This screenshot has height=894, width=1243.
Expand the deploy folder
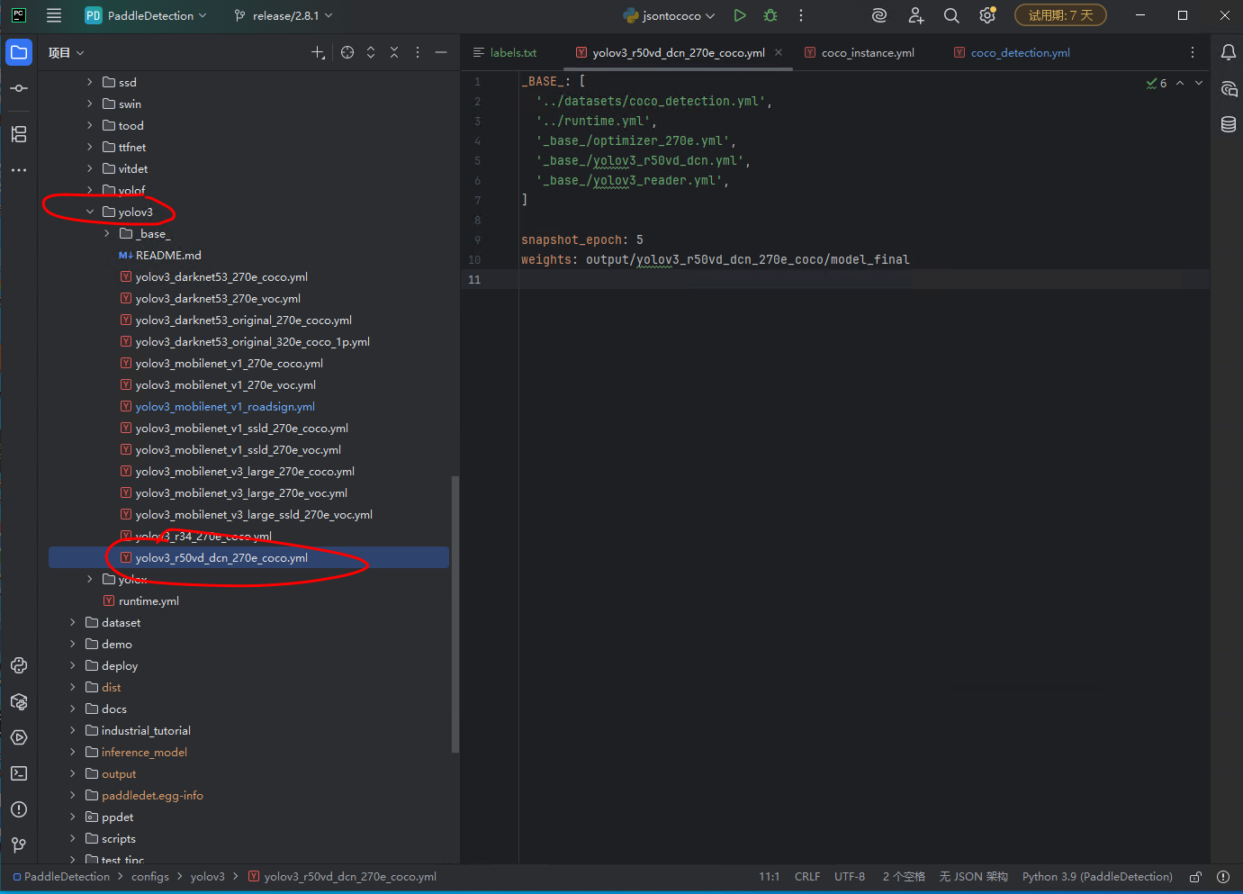point(73,666)
